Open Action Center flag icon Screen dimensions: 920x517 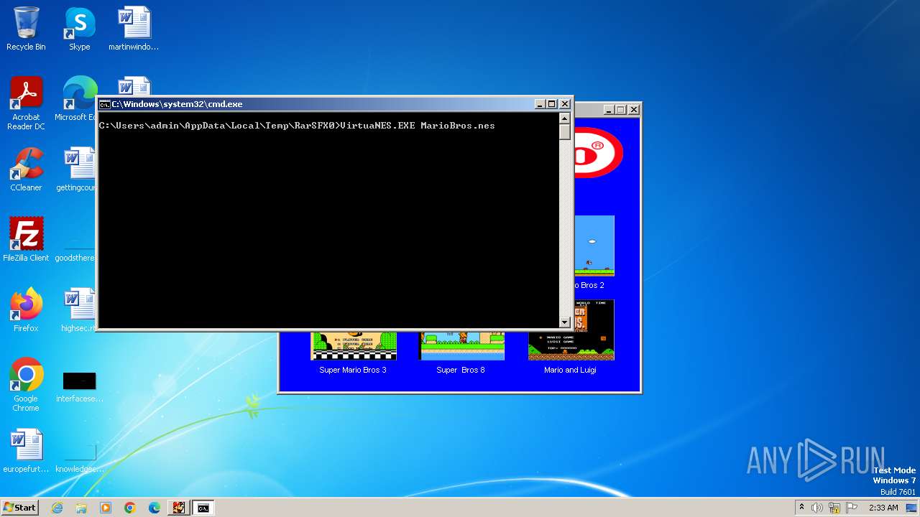852,508
